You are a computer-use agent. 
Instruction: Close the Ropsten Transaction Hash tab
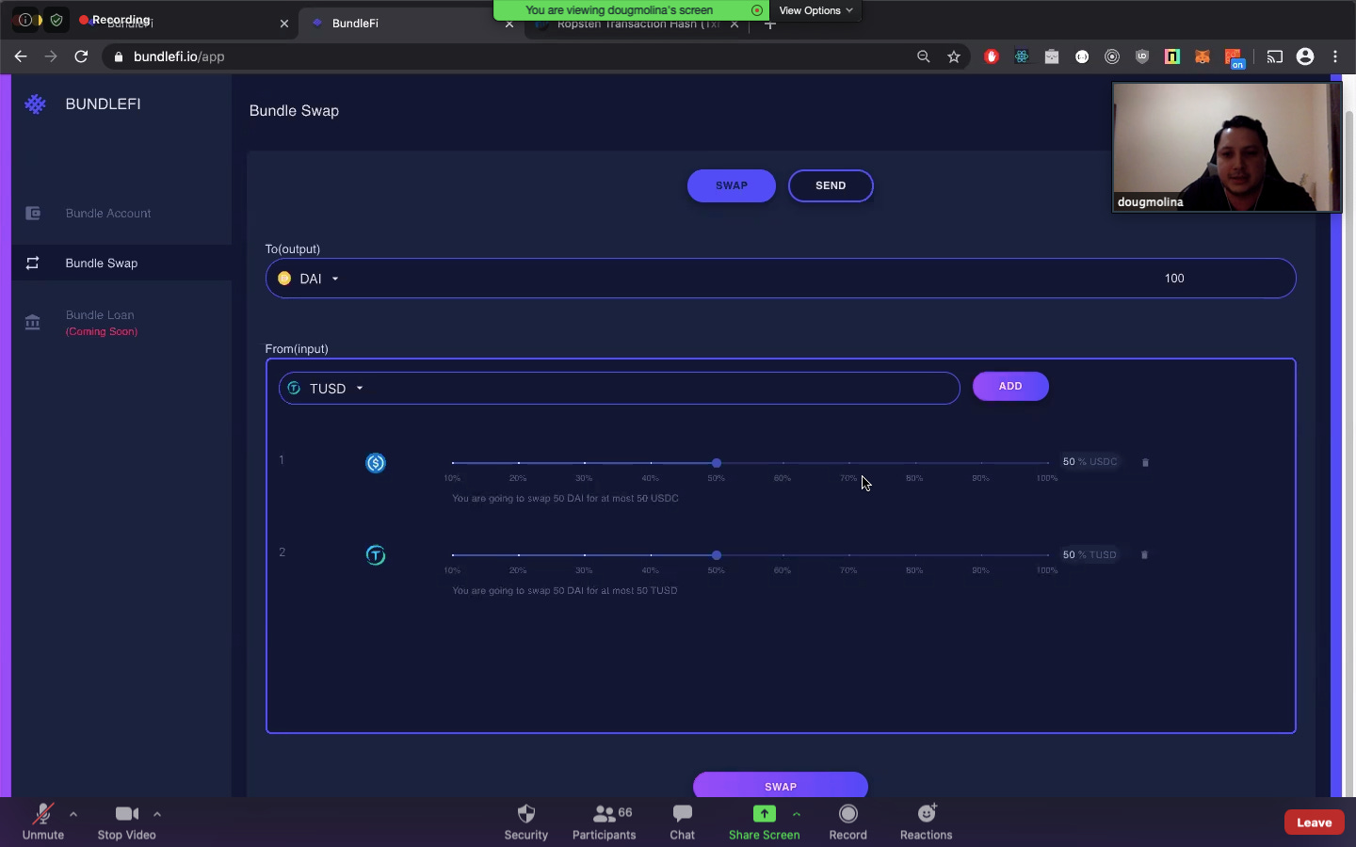734,24
